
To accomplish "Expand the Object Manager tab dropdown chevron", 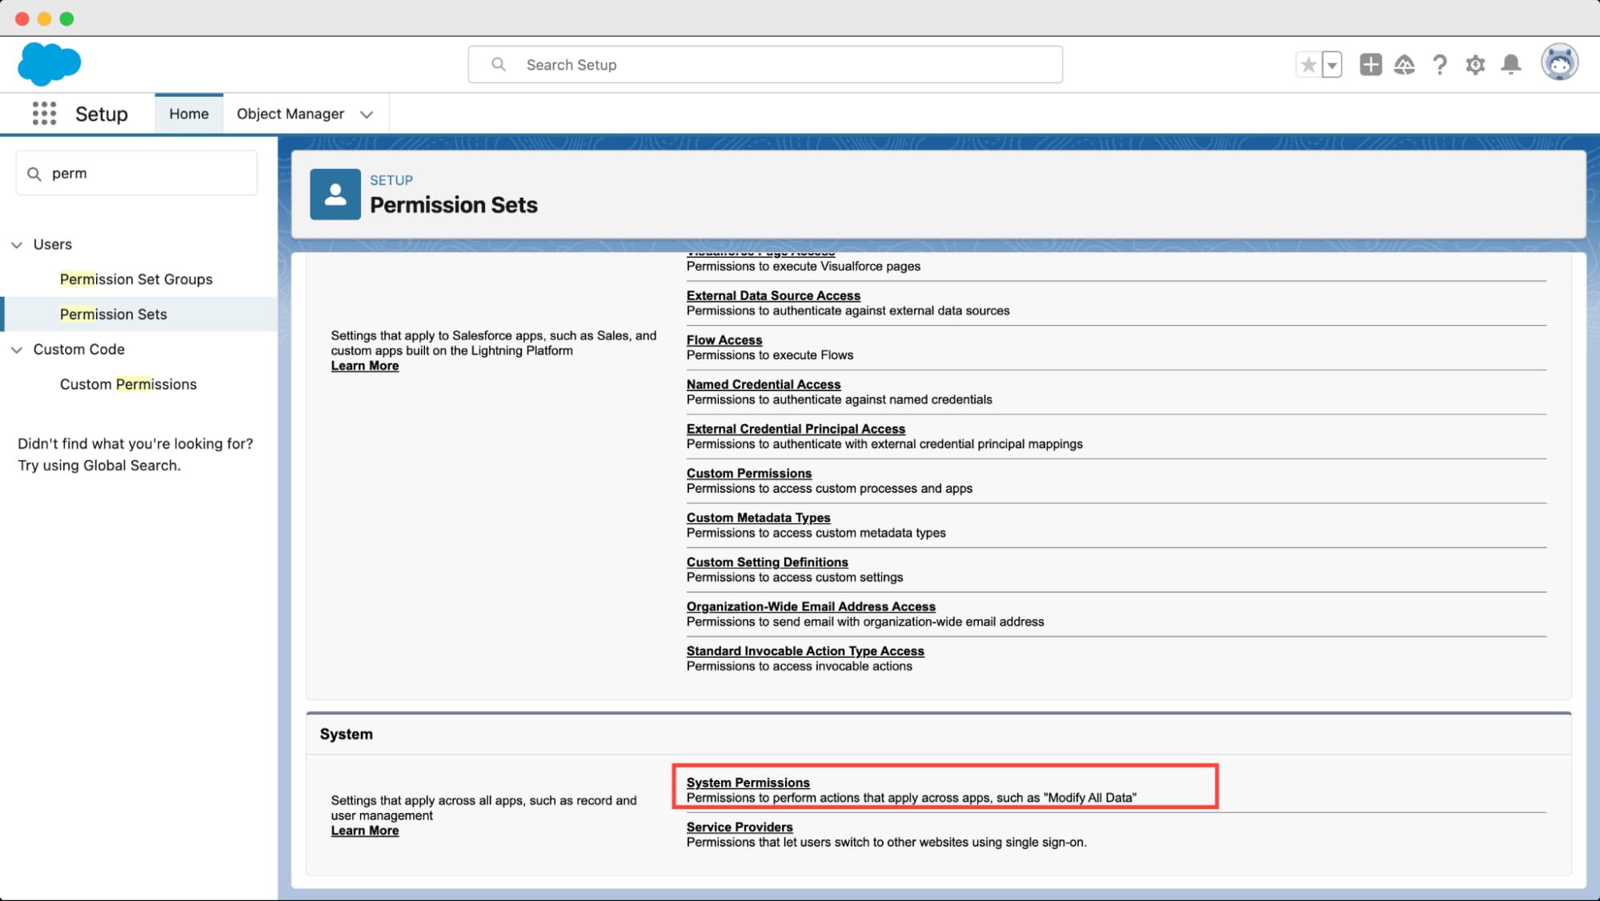I will [x=367, y=114].
